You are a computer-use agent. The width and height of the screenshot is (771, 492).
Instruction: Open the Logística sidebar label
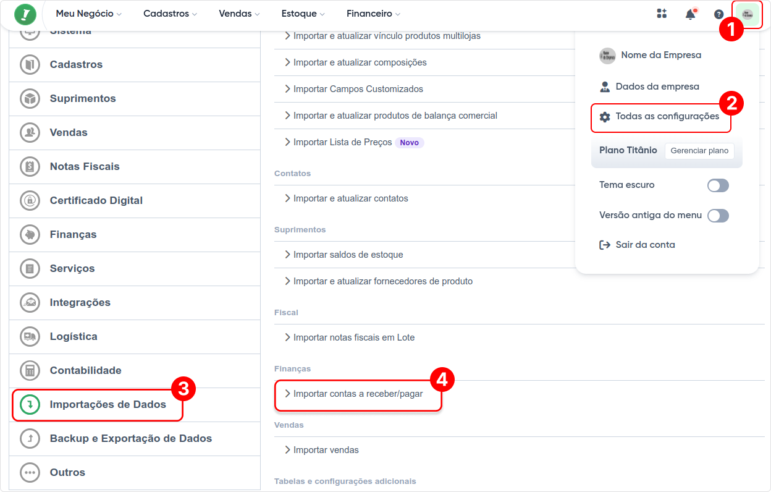click(74, 336)
